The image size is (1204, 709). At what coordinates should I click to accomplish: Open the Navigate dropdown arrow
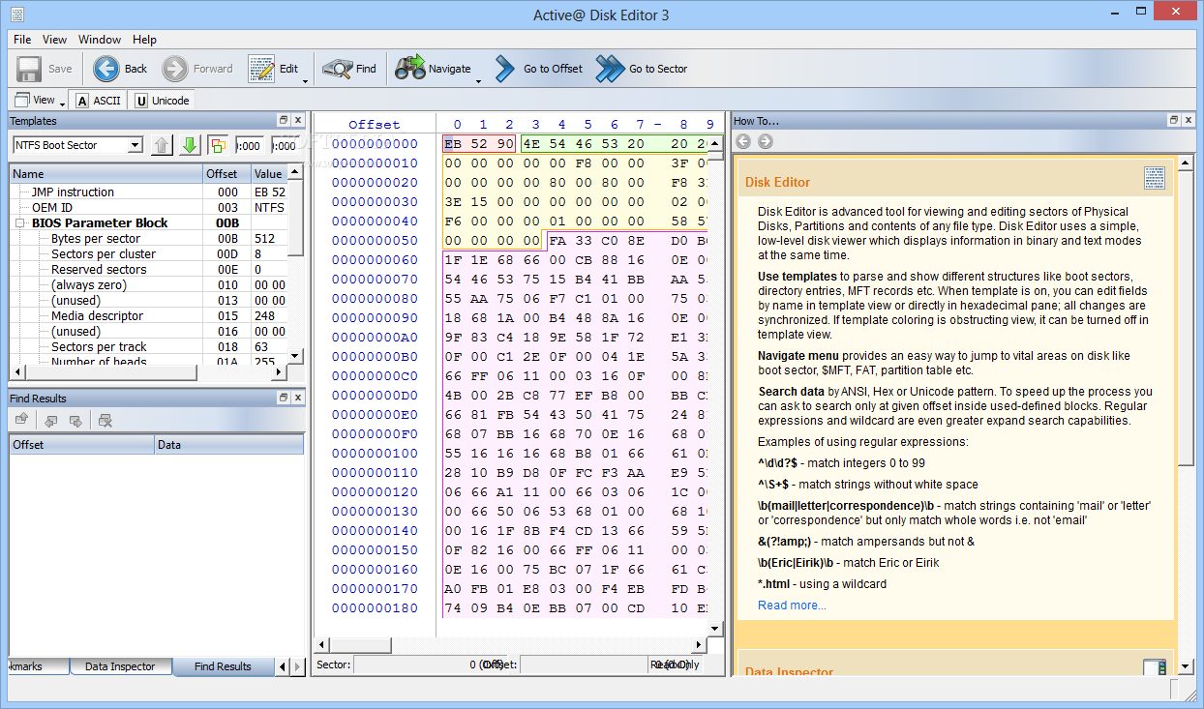478,81
